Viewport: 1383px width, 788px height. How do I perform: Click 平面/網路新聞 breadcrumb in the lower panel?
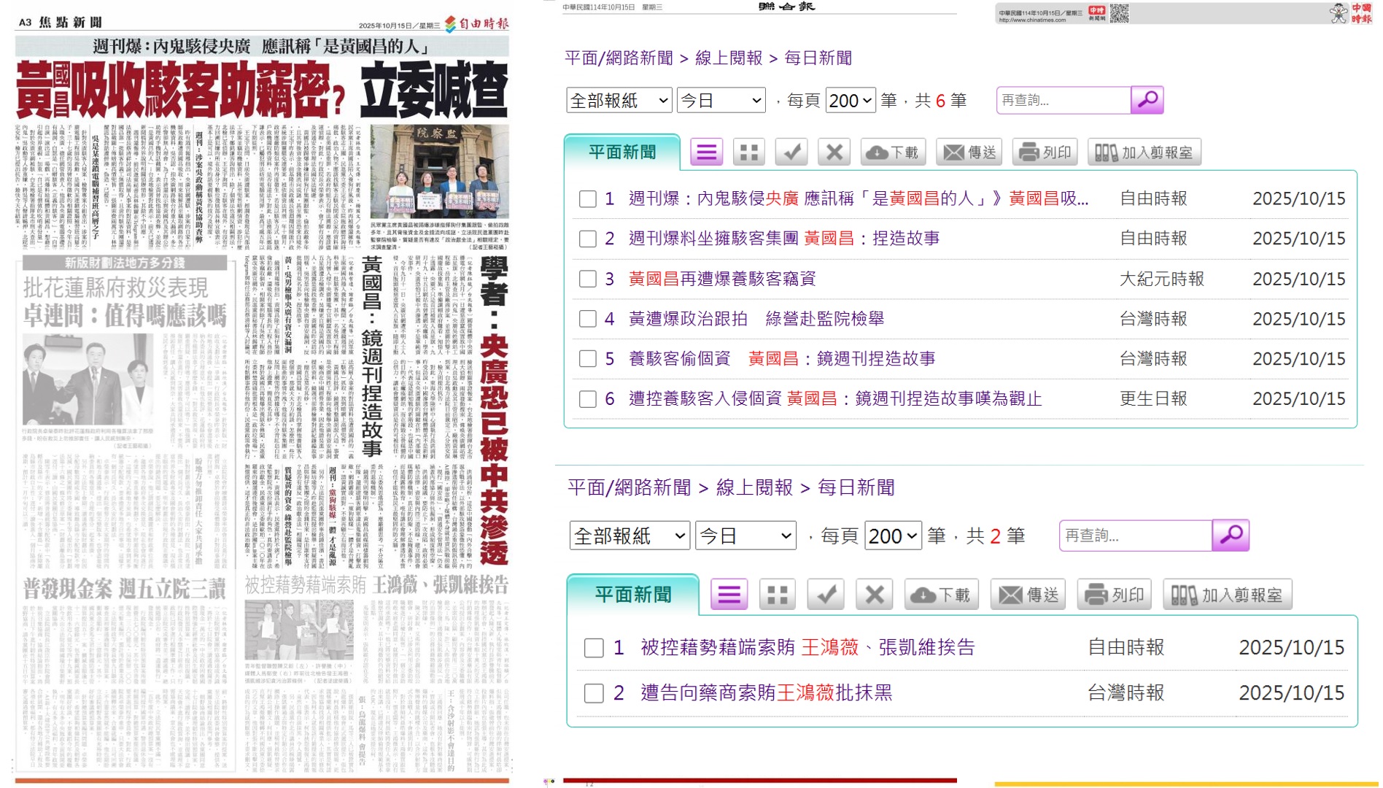pyautogui.click(x=629, y=487)
